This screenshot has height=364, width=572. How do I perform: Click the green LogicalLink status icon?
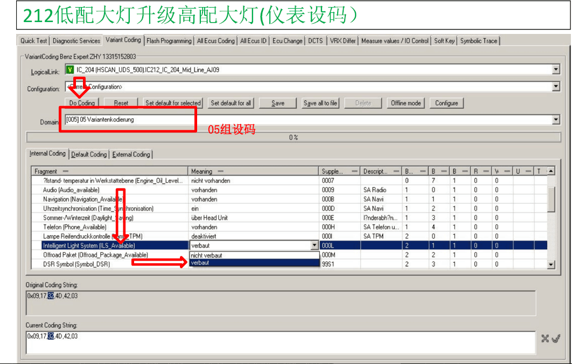(69, 69)
